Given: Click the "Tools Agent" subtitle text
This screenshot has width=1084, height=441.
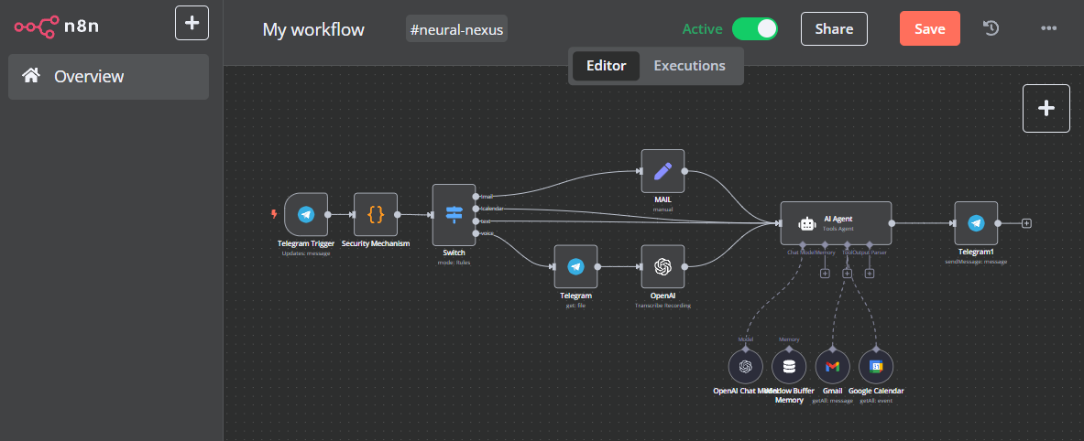Looking at the screenshot, I should [838, 228].
